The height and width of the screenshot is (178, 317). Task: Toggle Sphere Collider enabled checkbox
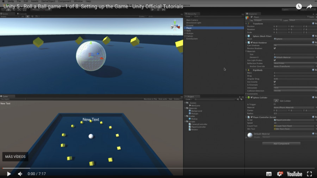(251, 98)
